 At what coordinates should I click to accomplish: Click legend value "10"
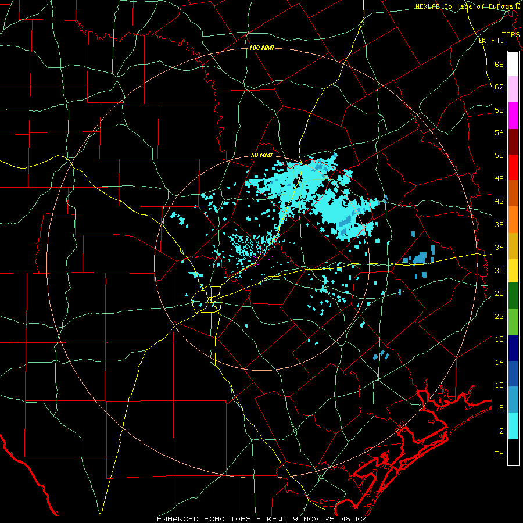click(499, 385)
